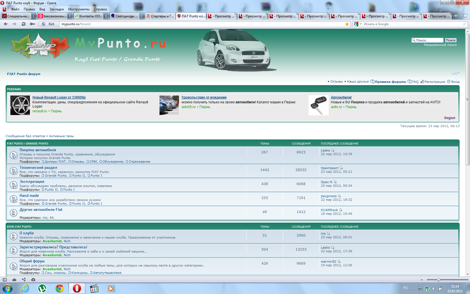Add a new tab with the plus icon
The width and height of the screenshot is (470, 294).
click(456, 16)
